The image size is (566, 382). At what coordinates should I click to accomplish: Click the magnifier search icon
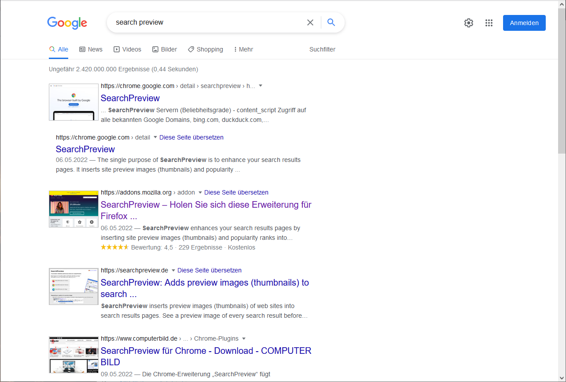pyautogui.click(x=331, y=22)
